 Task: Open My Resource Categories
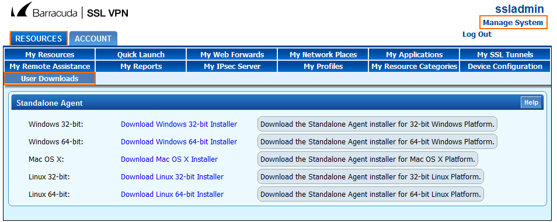[414, 67]
